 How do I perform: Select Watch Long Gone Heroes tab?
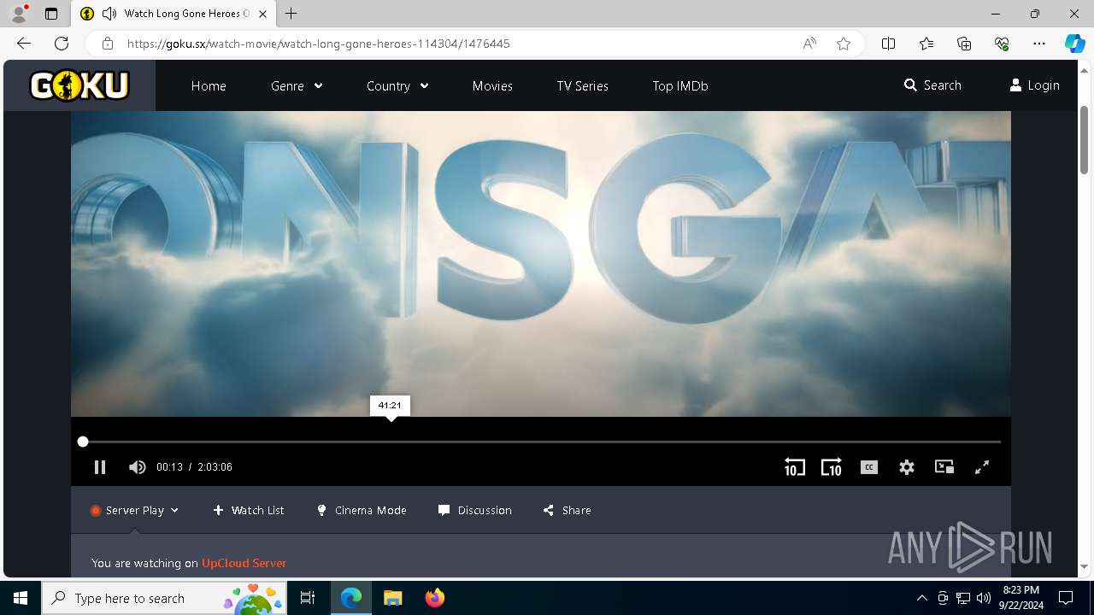pyautogui.click(x=174, y=14)
